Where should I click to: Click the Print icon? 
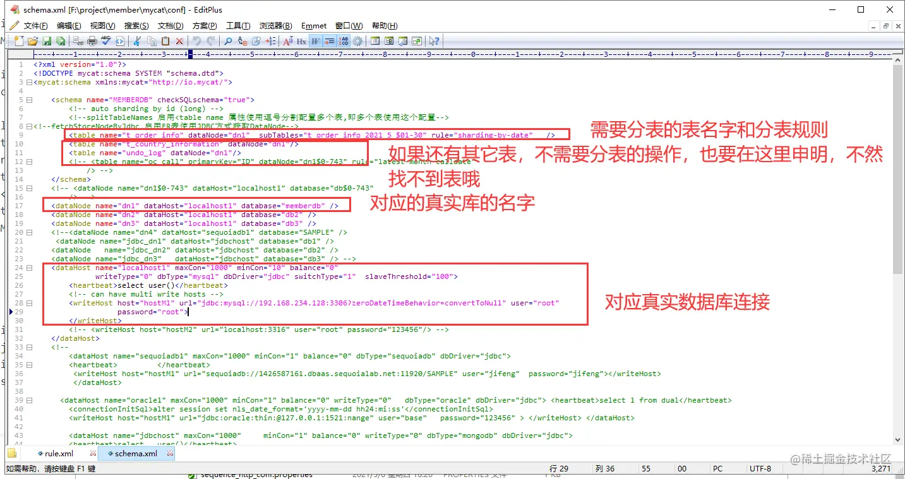point(92,41)
